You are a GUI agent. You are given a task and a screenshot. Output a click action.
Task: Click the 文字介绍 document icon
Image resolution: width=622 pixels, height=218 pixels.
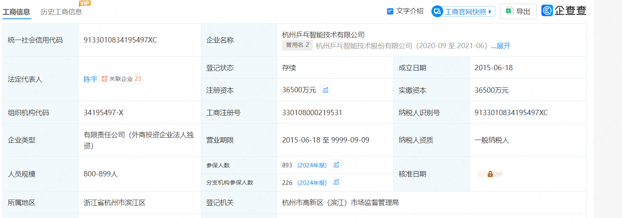coord(390,11)
